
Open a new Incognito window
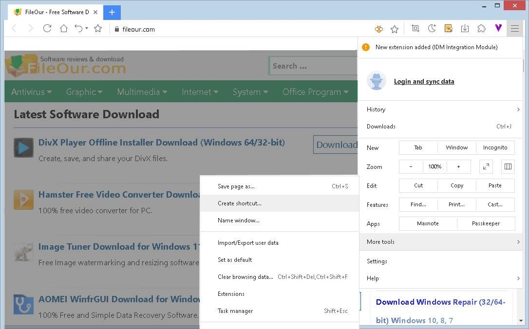click(x=495, y=147)
